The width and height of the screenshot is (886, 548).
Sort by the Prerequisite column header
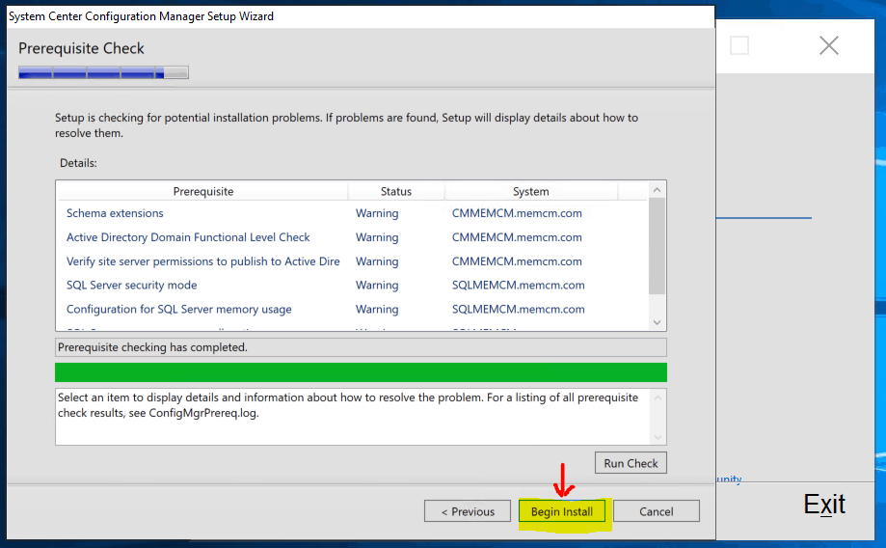point(203,191)
